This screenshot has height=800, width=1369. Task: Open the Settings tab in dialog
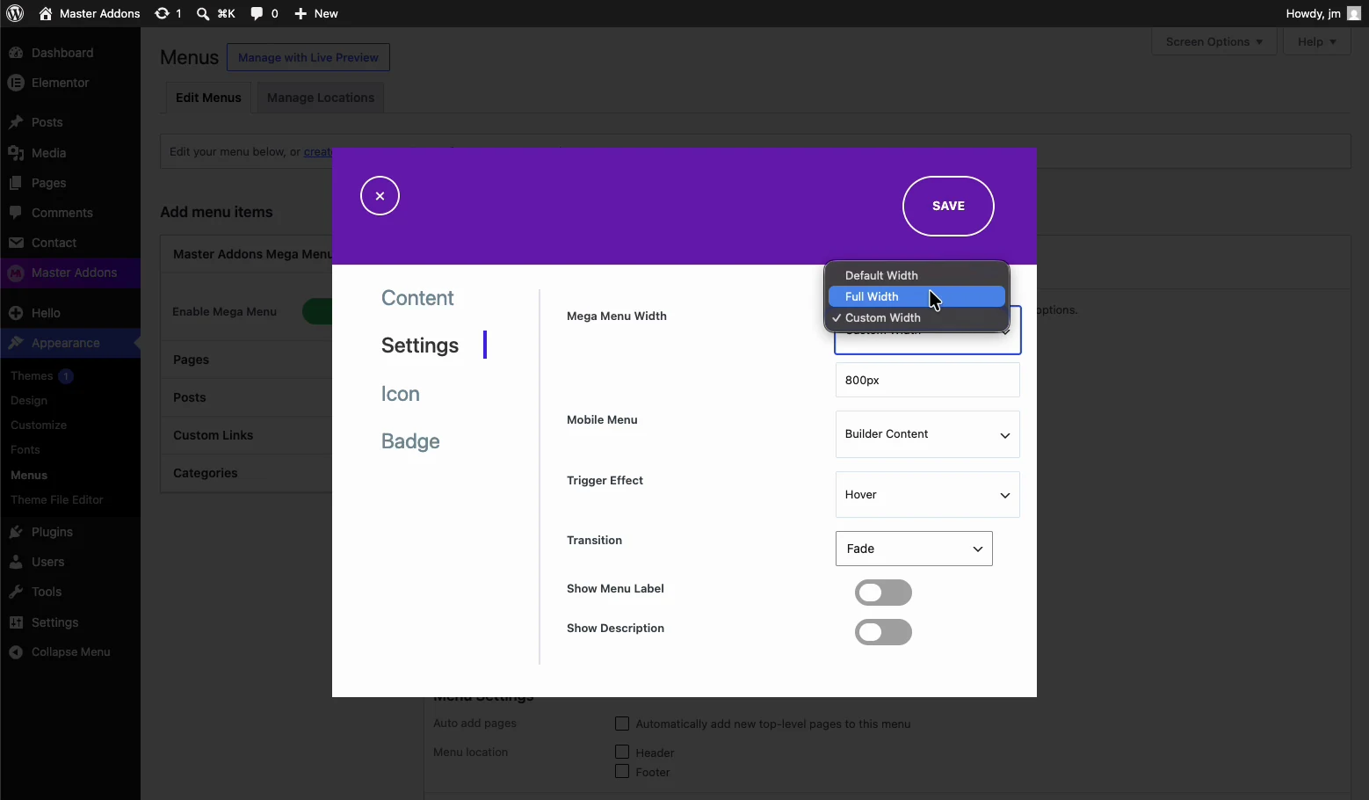[420, 345]
